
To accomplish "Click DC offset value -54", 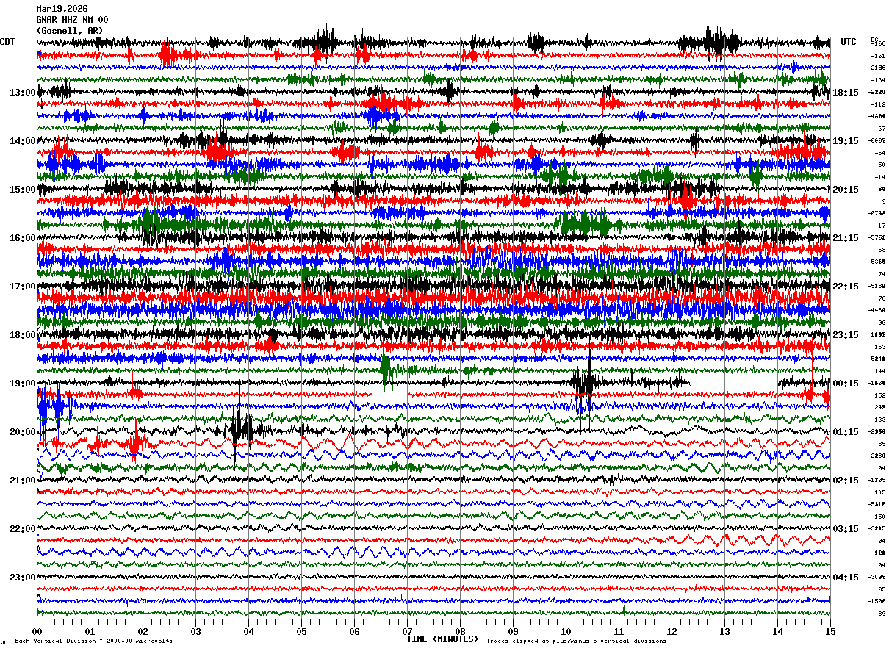I will tap(879, 153).
